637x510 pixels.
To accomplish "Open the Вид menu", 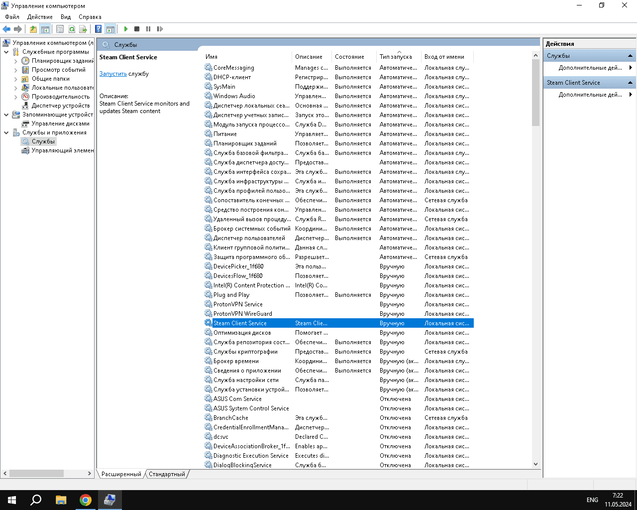I will click(x=66, y=17).
